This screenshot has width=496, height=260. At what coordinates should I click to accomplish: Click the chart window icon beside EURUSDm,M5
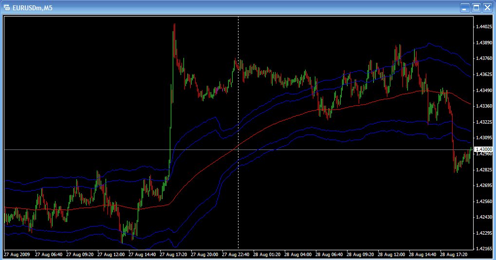[x=7, y=7]
